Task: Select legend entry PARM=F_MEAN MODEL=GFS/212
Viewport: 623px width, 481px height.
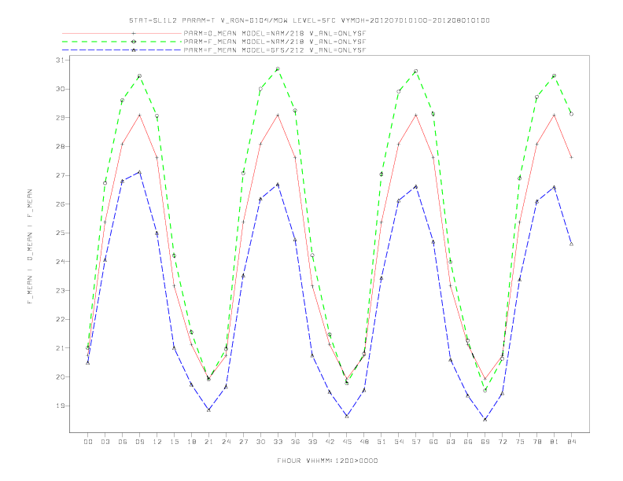Action: [275, 50]
